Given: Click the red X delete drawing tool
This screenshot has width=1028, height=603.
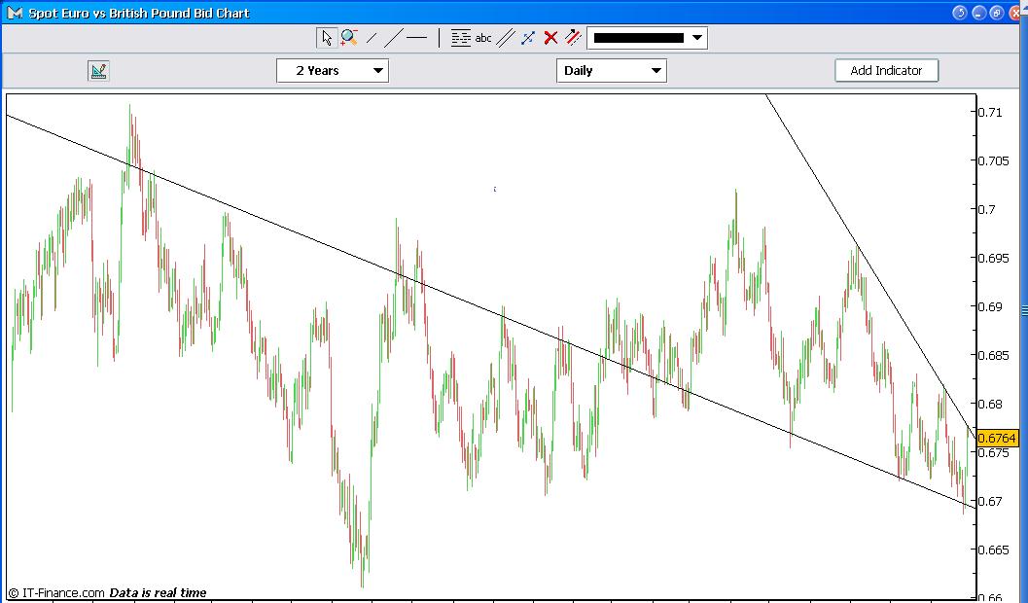Looking at the screenshot, I should point(549,38).
